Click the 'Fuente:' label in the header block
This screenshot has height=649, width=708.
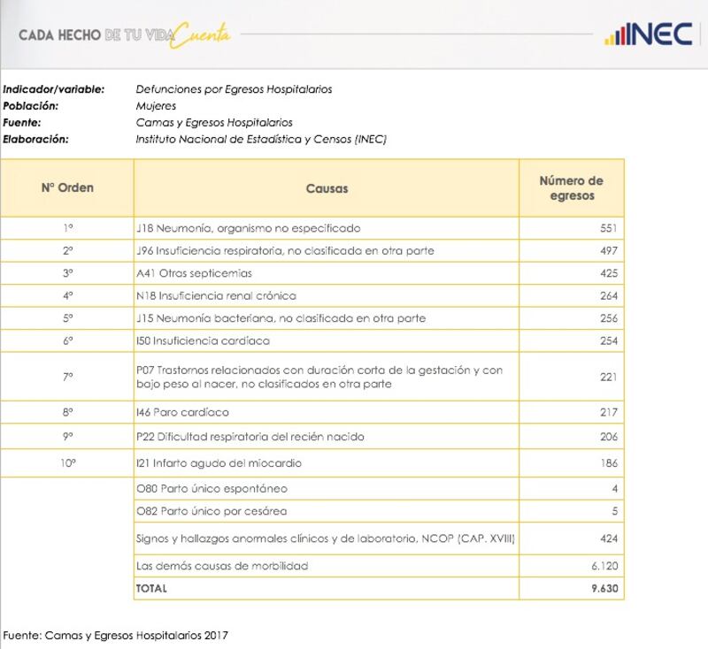[21, 123]
